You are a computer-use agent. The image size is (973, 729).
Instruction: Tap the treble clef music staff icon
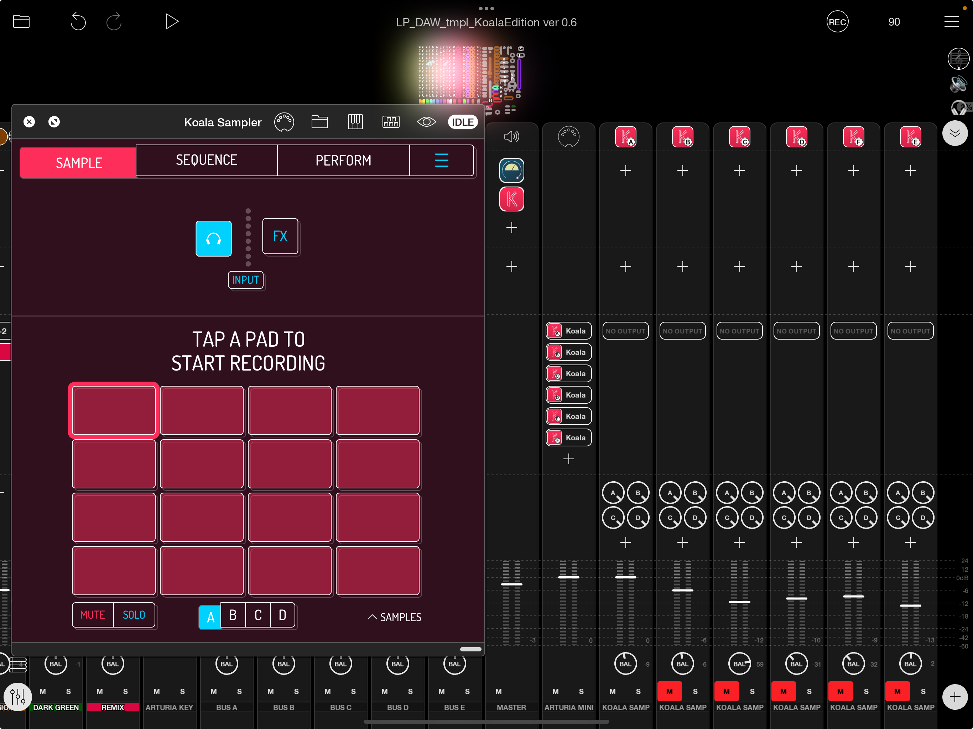[958, 58]
